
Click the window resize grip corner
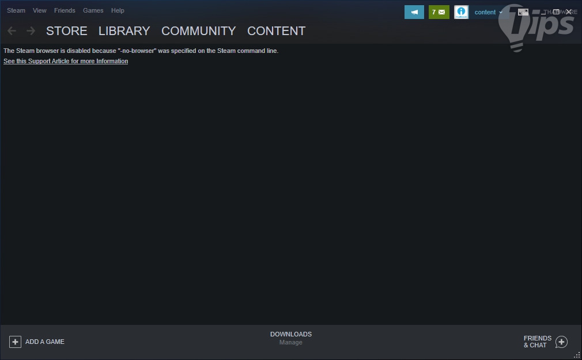577,355
